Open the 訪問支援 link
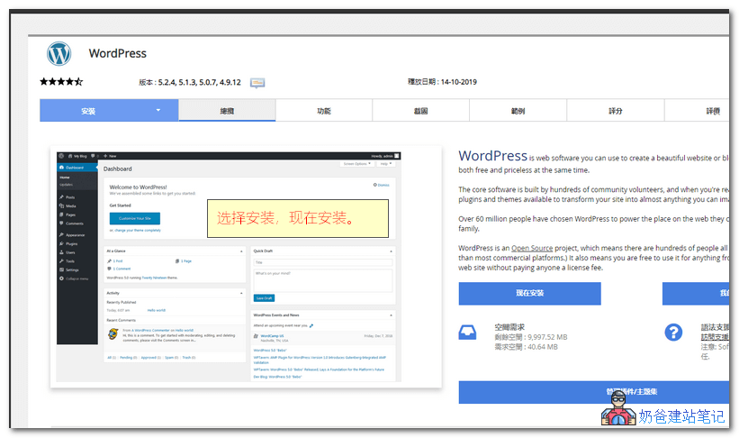 coord(715,337)
